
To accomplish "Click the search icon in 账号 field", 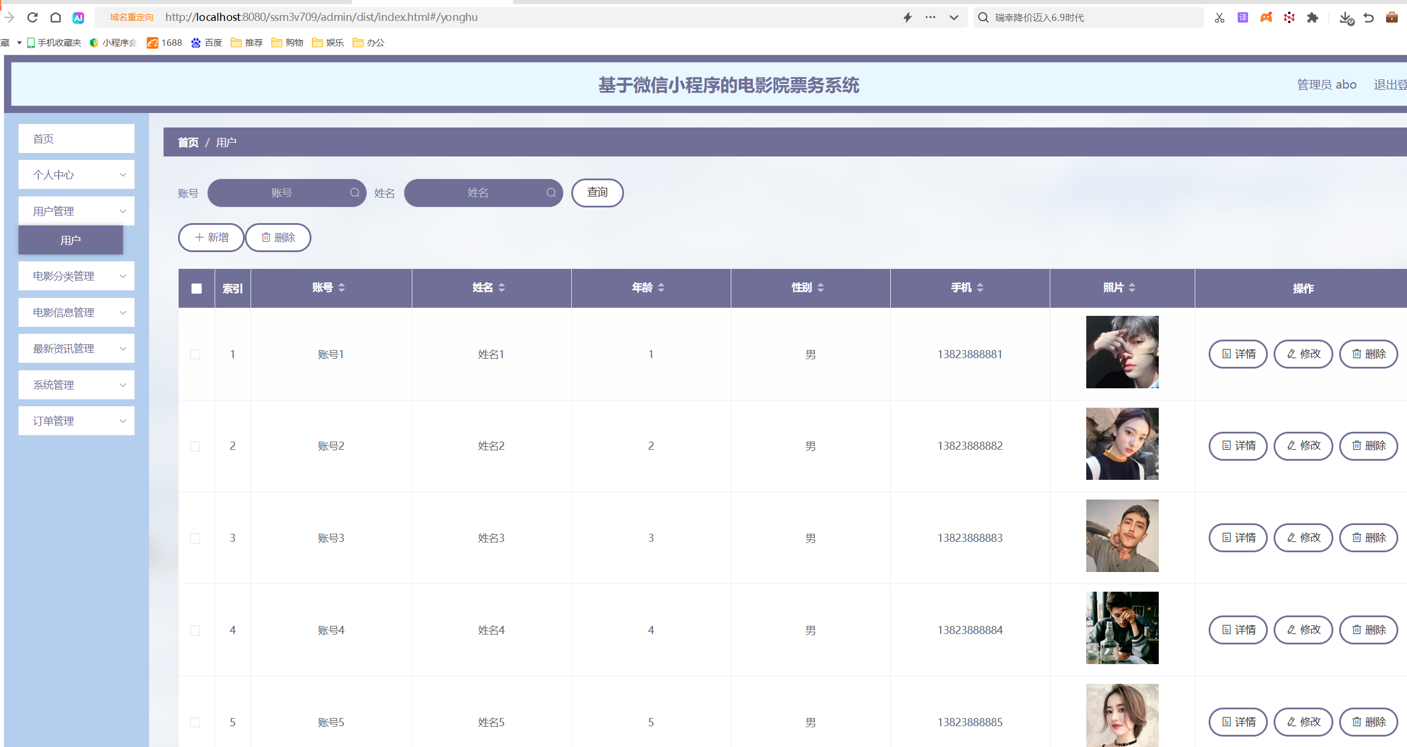I will (354, 192).
